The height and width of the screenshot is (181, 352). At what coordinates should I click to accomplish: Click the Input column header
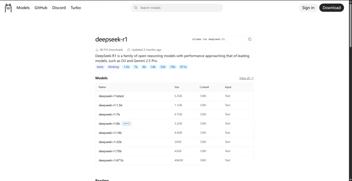228,87
